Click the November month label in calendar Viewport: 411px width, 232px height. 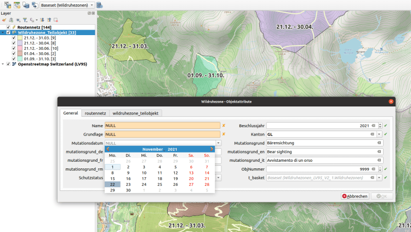click(152, 149)
